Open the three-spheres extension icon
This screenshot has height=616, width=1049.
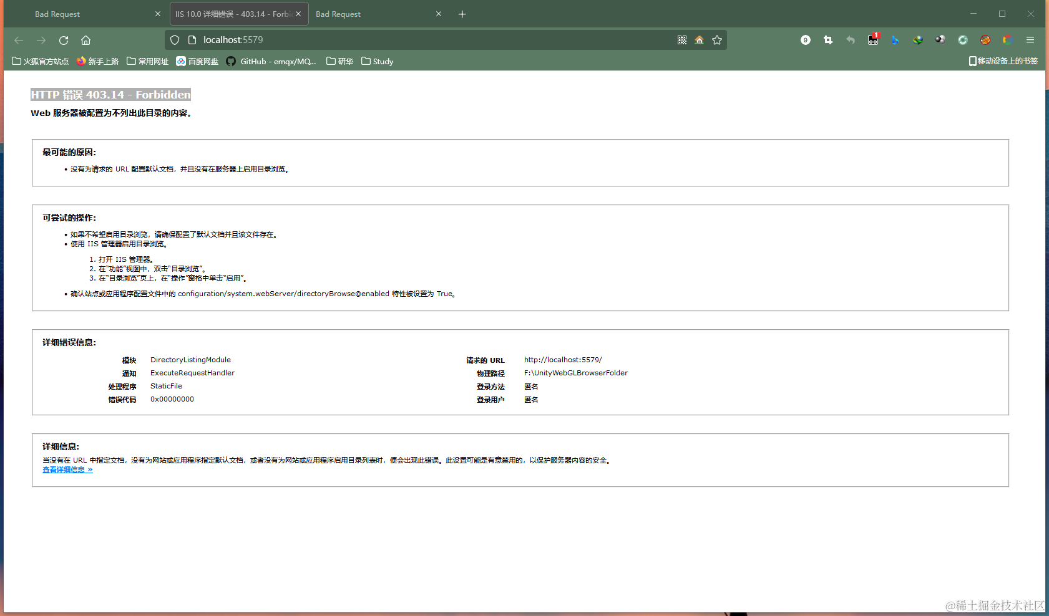click(x=940, y=40)
